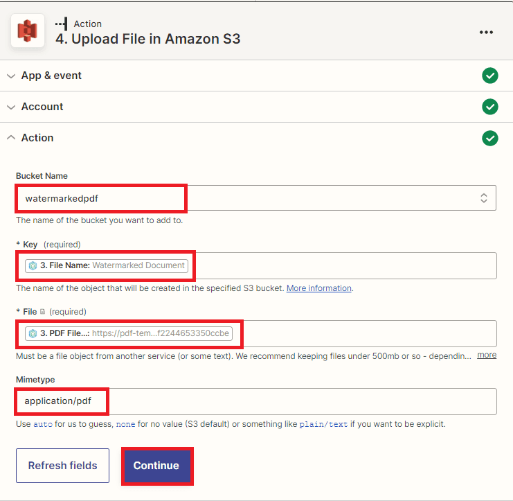Image resolution: width=513 pixels, height=501 pixels.
Task: Expand the Account section
Action: click(42, 107)
